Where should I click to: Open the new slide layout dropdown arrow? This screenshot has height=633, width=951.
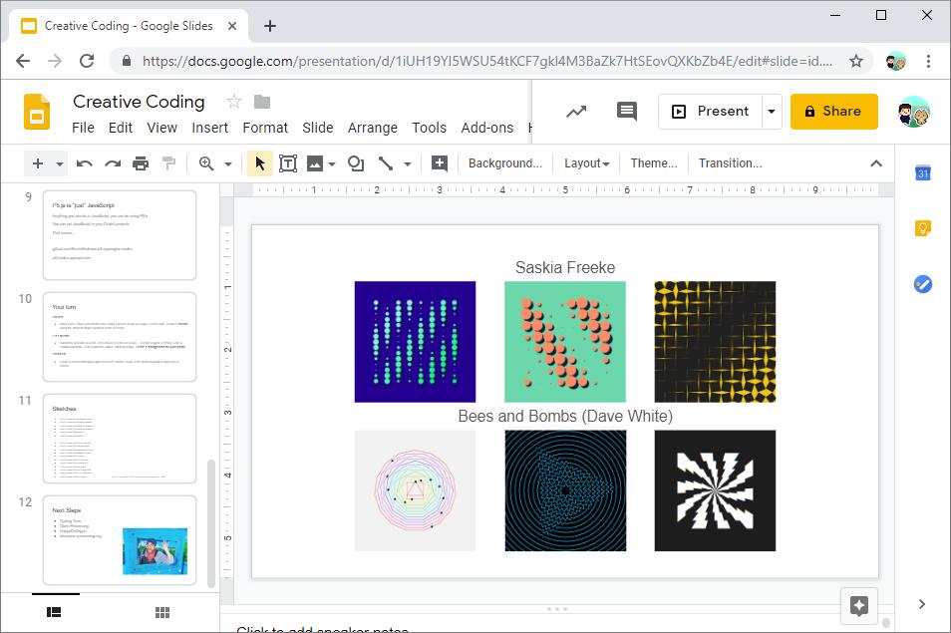click(x=60, y=163)
